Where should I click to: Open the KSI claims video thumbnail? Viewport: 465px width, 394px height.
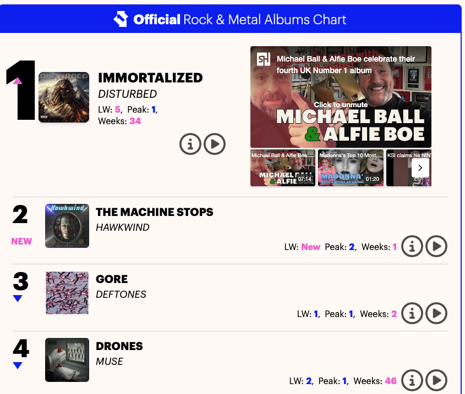(x=399, y=168)
